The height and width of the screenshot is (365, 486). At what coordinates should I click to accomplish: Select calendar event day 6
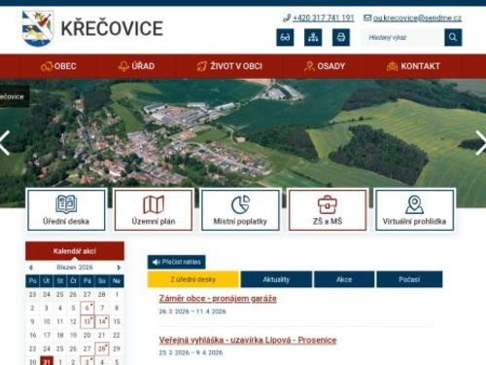87,309
